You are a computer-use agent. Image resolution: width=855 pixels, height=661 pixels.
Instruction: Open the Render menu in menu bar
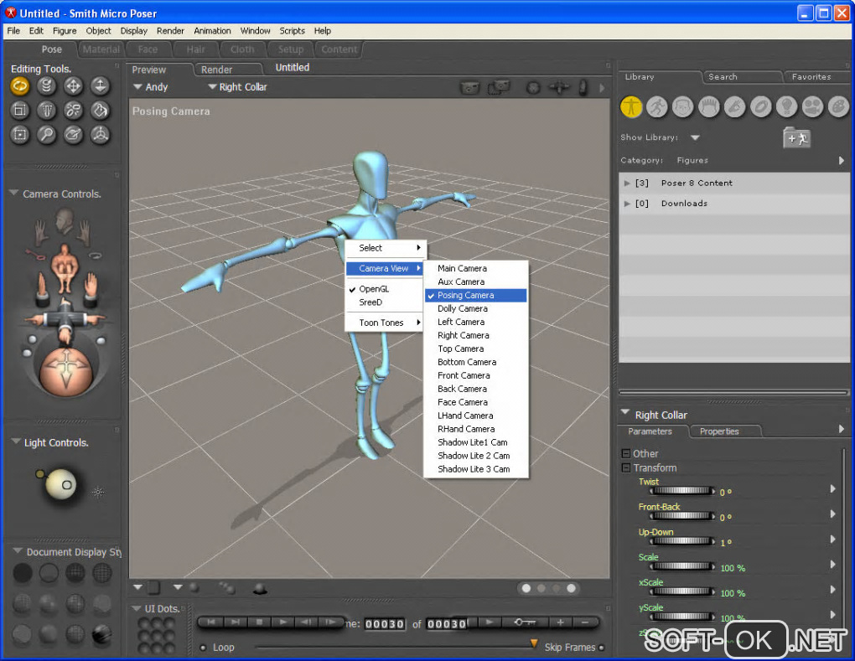pos(170,31)
